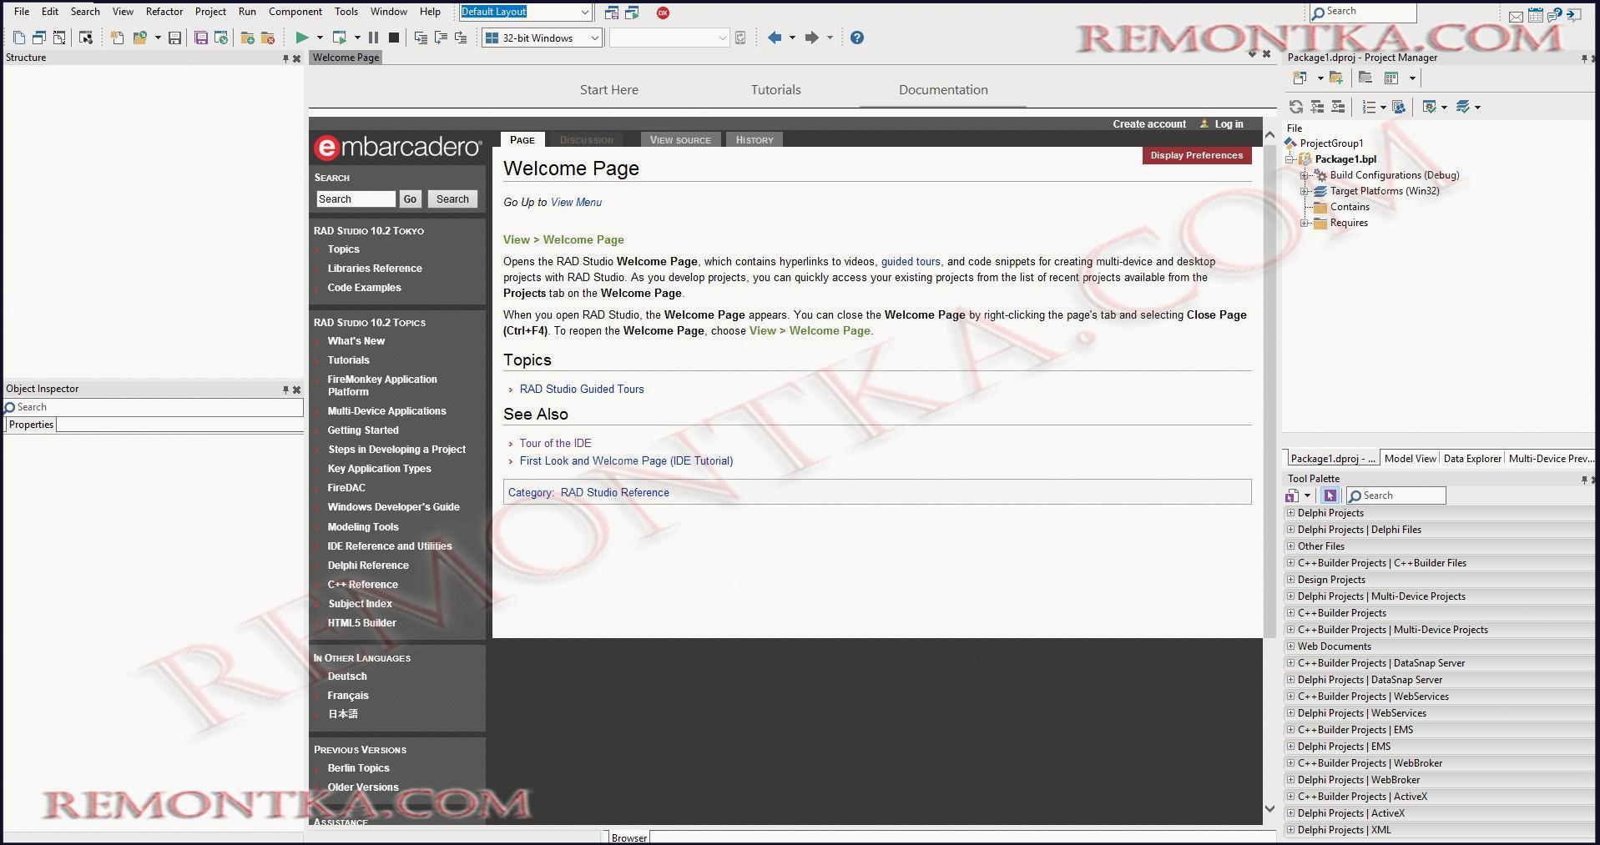
Task: Open the FireDAC sidebar link
Action: pyautogui.click(x=346, y=488)
